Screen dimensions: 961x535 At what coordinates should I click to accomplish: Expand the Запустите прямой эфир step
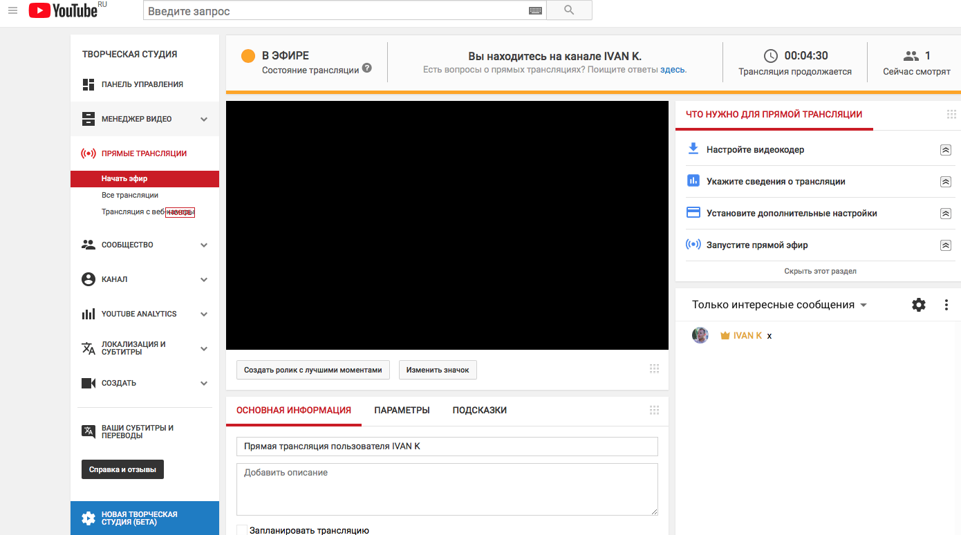[946, 245]
